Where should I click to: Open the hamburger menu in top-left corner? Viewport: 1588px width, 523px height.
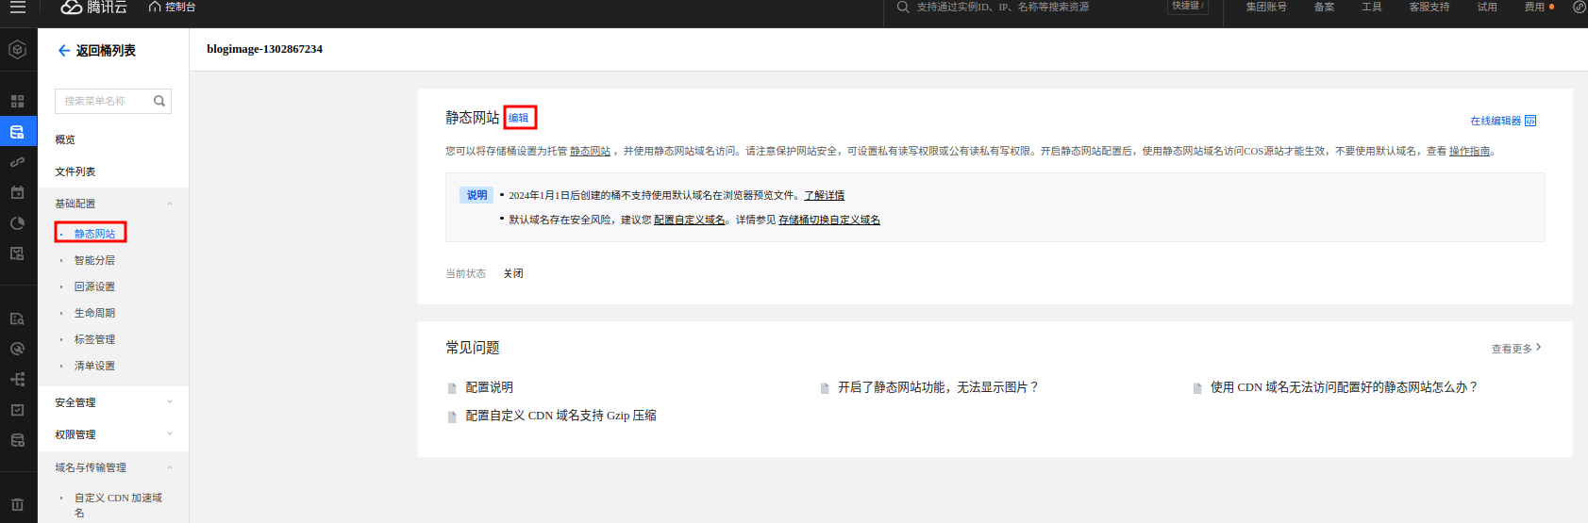17,8
